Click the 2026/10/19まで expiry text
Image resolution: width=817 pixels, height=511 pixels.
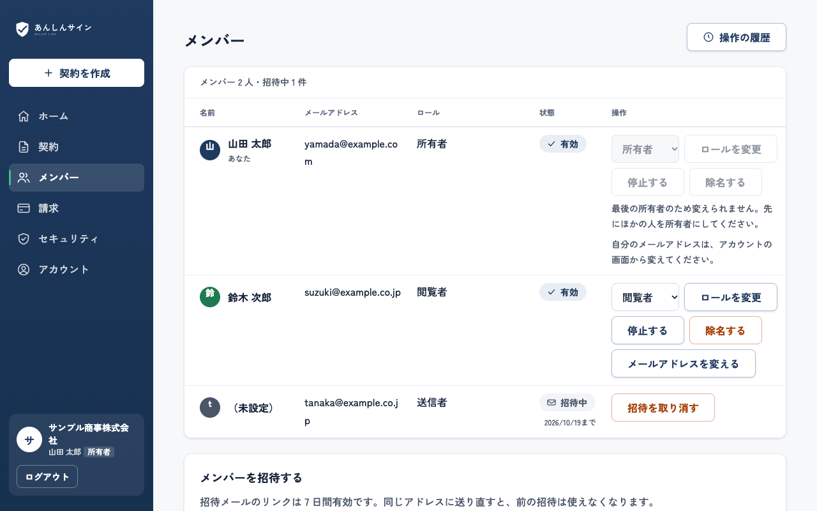(x=570, y=423)
